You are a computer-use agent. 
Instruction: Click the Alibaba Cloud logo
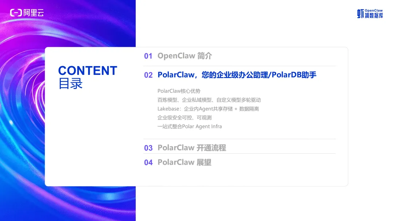27,12
